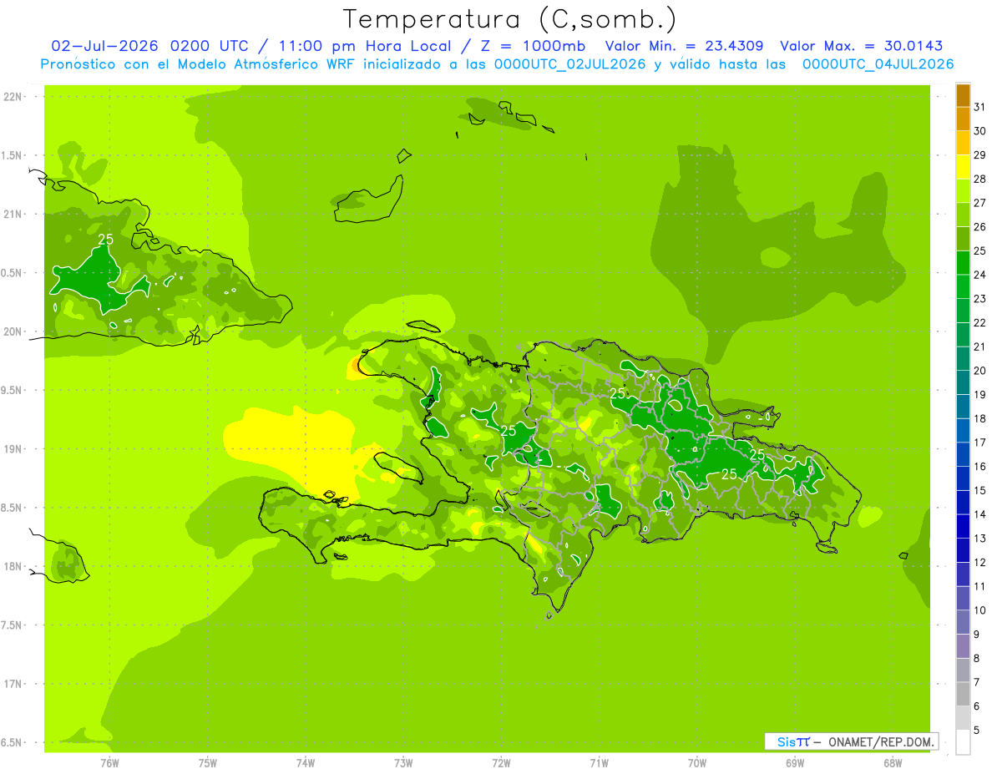The height and width of the screenshot is (774, 1002).
Task: Click the "25" contour label over central Haiti
Action: (509, 431)
